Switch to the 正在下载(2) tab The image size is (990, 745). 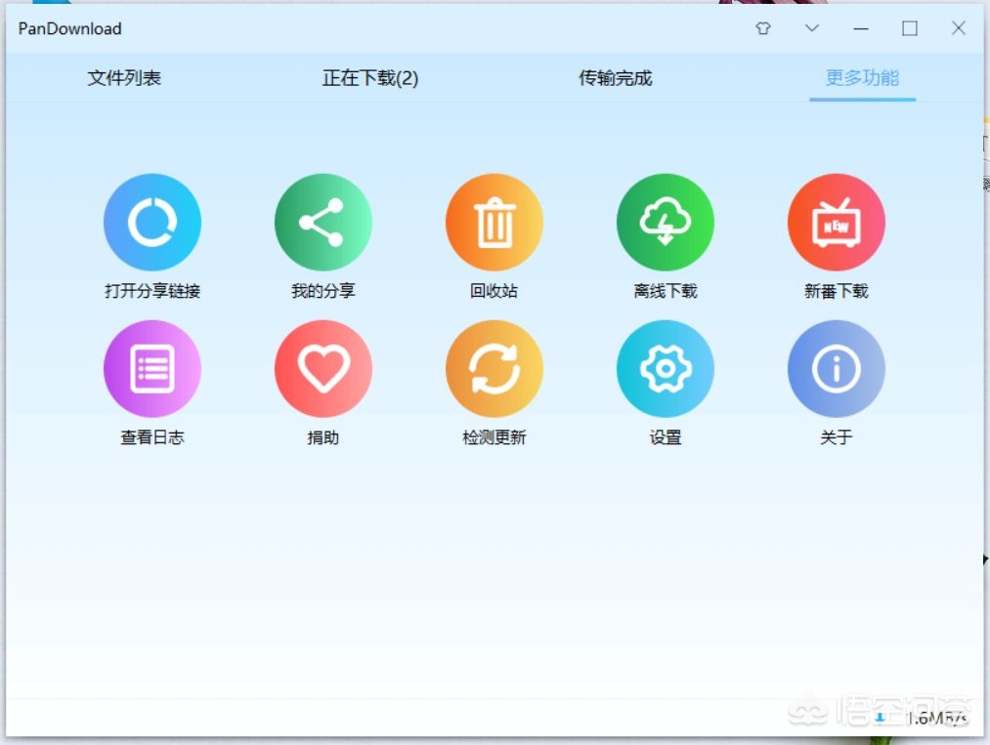coord(370,77)
